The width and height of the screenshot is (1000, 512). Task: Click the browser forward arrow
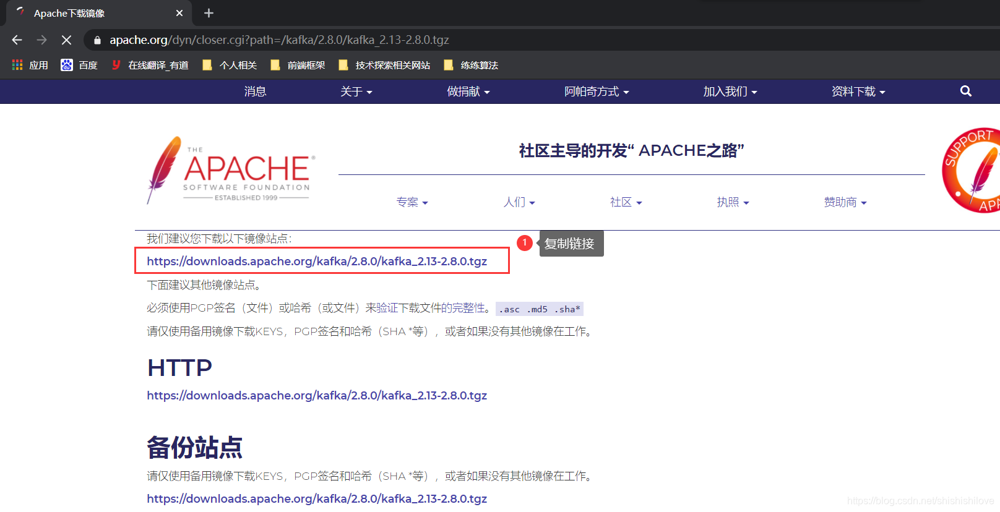[41, 40]
